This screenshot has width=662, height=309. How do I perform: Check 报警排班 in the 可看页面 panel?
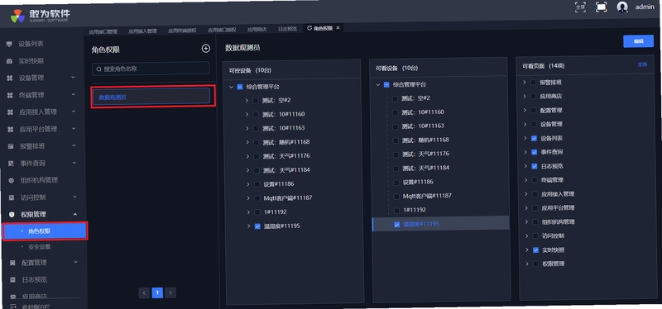click(x=533, y=83)
